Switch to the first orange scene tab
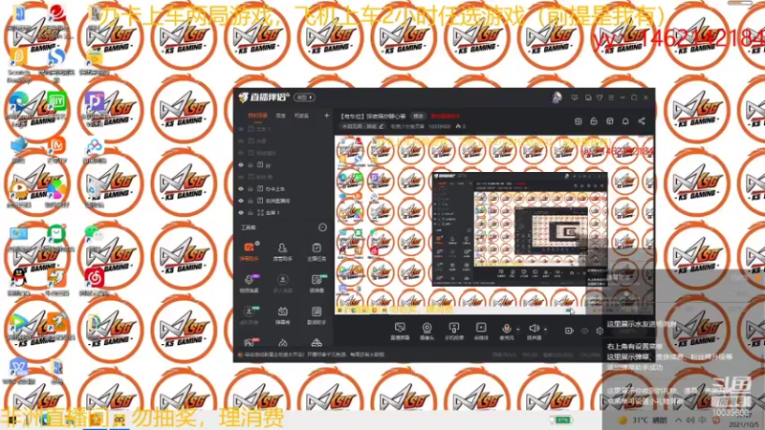This screenshot has height=430, width=765. pyautogui.click(x=257, y=116)
